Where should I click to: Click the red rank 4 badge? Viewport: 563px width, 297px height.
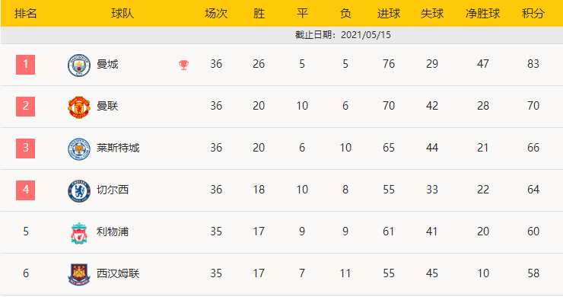26,190
